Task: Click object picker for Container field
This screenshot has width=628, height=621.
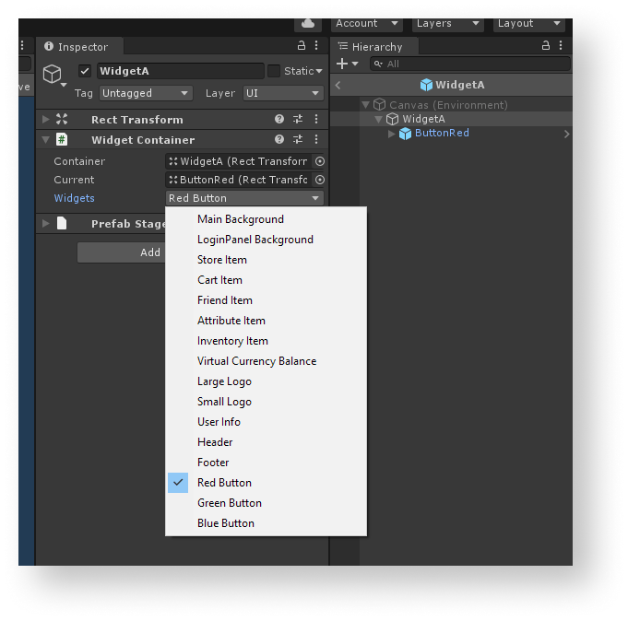Action: tap(320, 161)
